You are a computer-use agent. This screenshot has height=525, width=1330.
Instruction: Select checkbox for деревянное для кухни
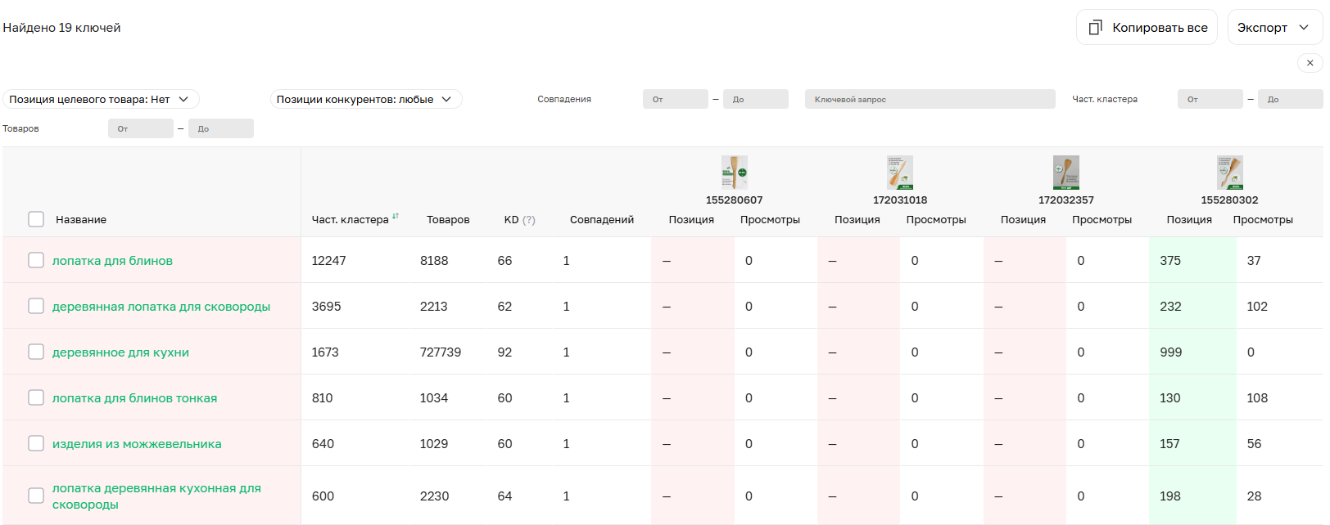[x=36, y=352]
